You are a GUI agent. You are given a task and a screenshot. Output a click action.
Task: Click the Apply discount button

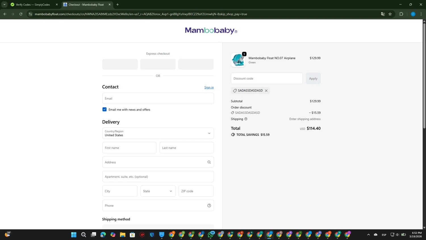click(x=313, y=78)
